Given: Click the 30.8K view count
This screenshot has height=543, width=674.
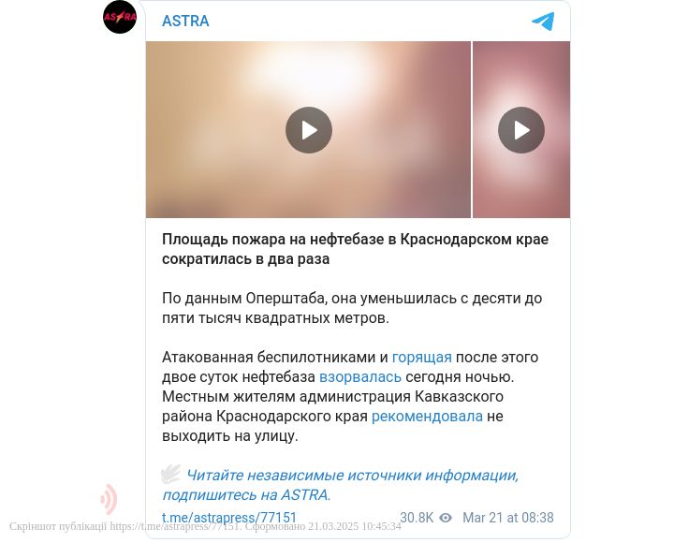Looking at the screenshot, I should tap(417, 518).
